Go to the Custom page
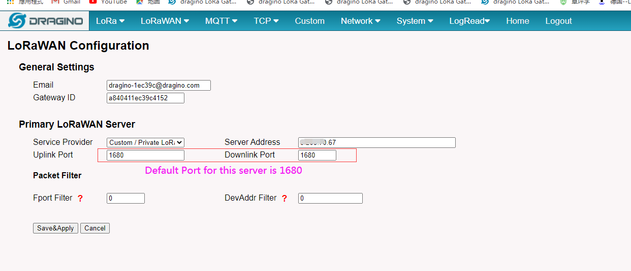 tap(310, 21)
